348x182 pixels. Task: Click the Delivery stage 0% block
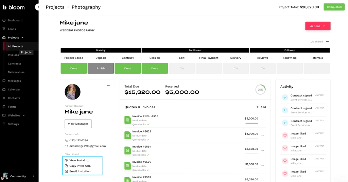coord(236,68)
